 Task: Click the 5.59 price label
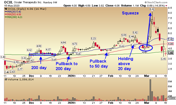[124, 35]
